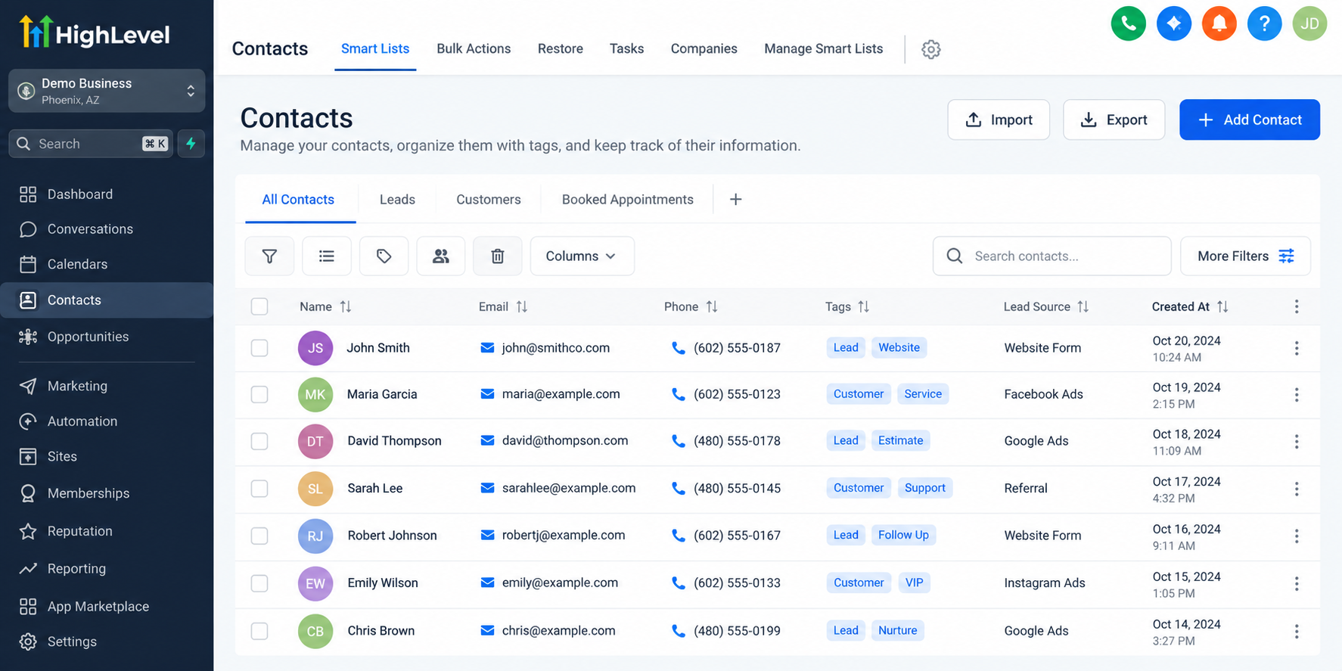Check the box for Chris Brown
This screenshot has width=1342, height=671.
(x=259, y=630)
